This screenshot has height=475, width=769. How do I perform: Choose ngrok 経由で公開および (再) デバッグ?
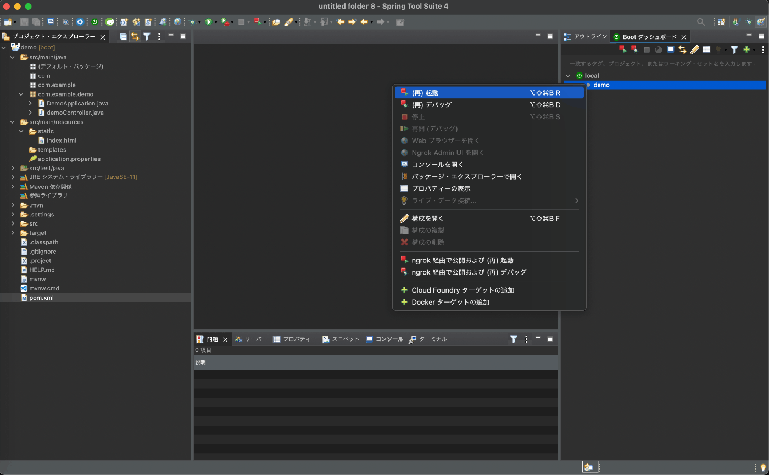point(489,272)
